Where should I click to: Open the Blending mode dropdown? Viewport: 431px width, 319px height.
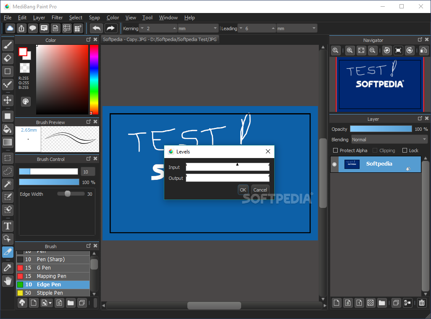click(389, 140)
